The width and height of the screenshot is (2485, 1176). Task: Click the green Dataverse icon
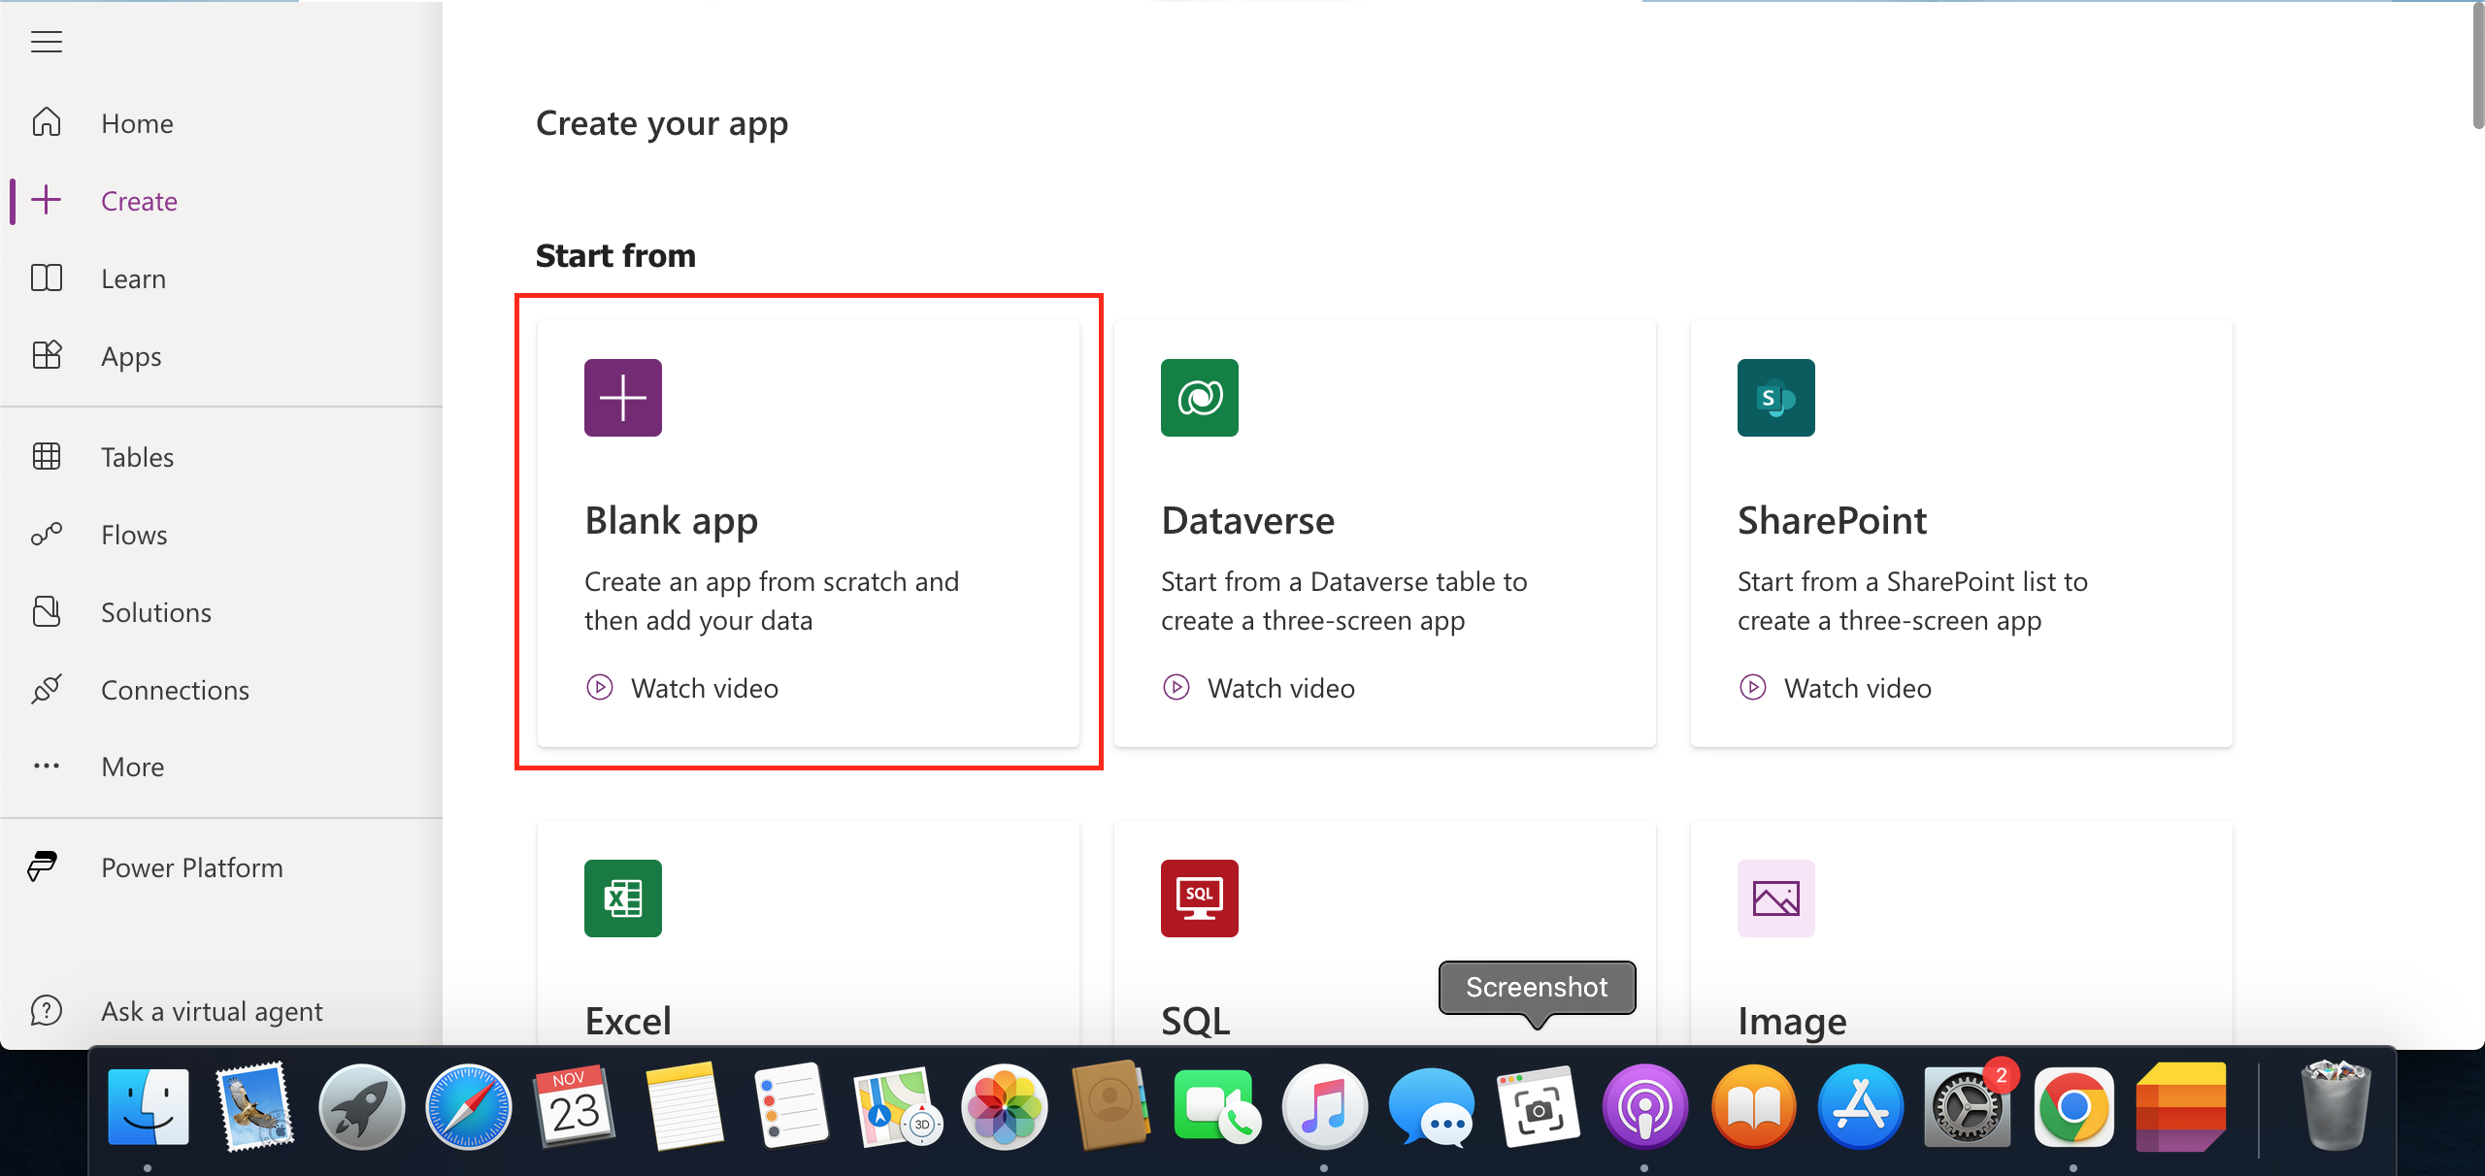[x=1199, y=398]
